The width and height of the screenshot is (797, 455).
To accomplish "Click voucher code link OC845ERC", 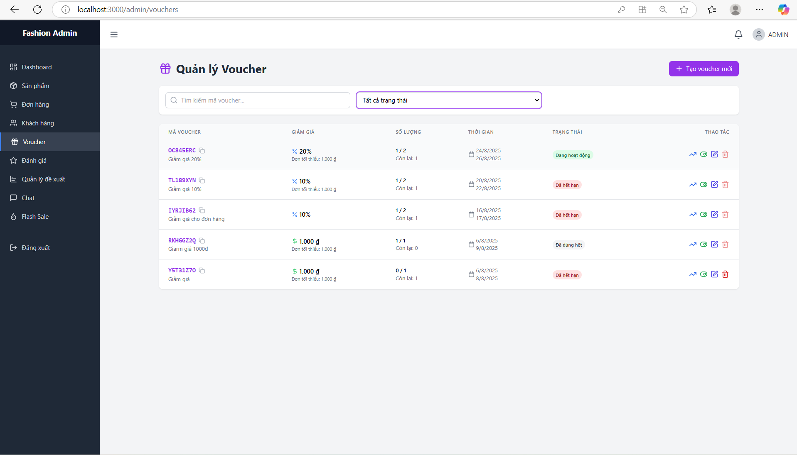I will [182, 151].
